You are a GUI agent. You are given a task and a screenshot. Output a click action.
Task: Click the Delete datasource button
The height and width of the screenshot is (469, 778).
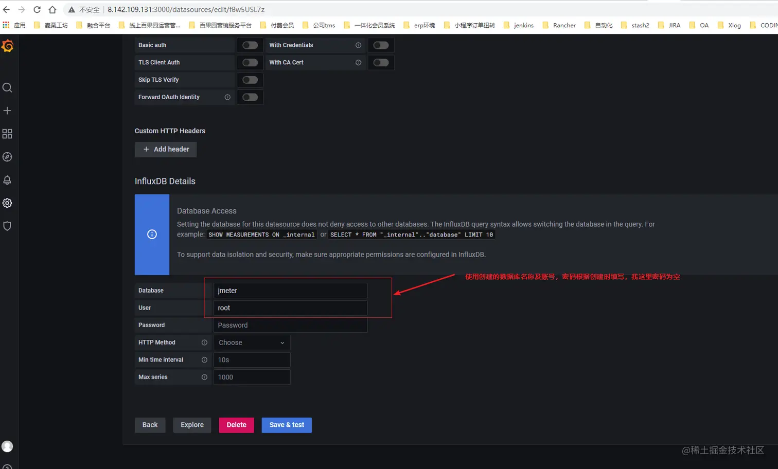[236, 425]
